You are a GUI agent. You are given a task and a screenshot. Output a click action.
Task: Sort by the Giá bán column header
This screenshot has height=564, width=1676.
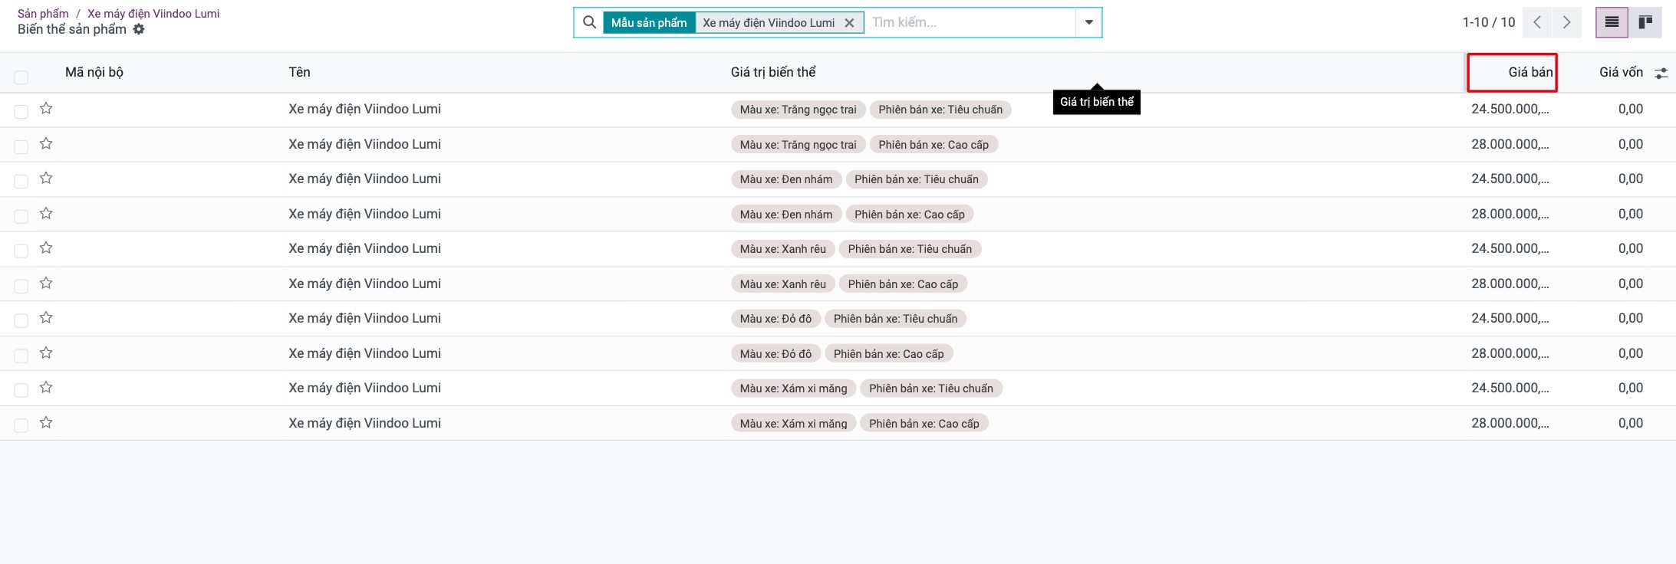tap(1530, 72)
